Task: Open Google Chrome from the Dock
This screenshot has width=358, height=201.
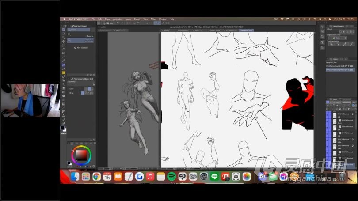Action: pyautogui.click(x=97, y=176)
